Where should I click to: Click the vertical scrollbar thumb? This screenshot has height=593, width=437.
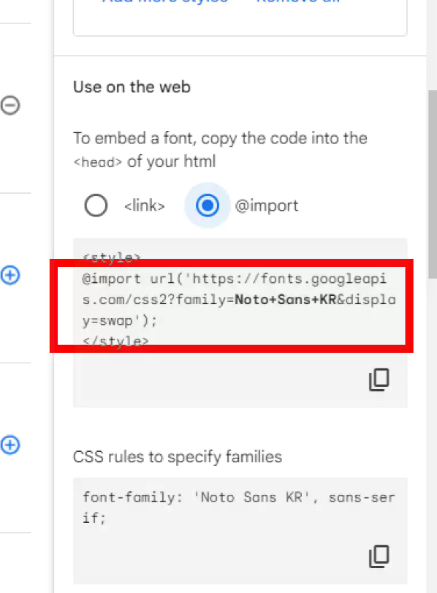point(433,184)
